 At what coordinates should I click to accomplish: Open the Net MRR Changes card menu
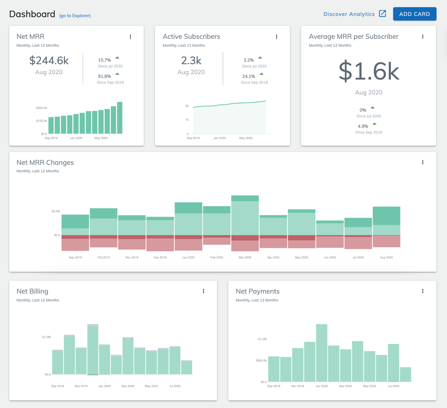[x=422, y=162]
